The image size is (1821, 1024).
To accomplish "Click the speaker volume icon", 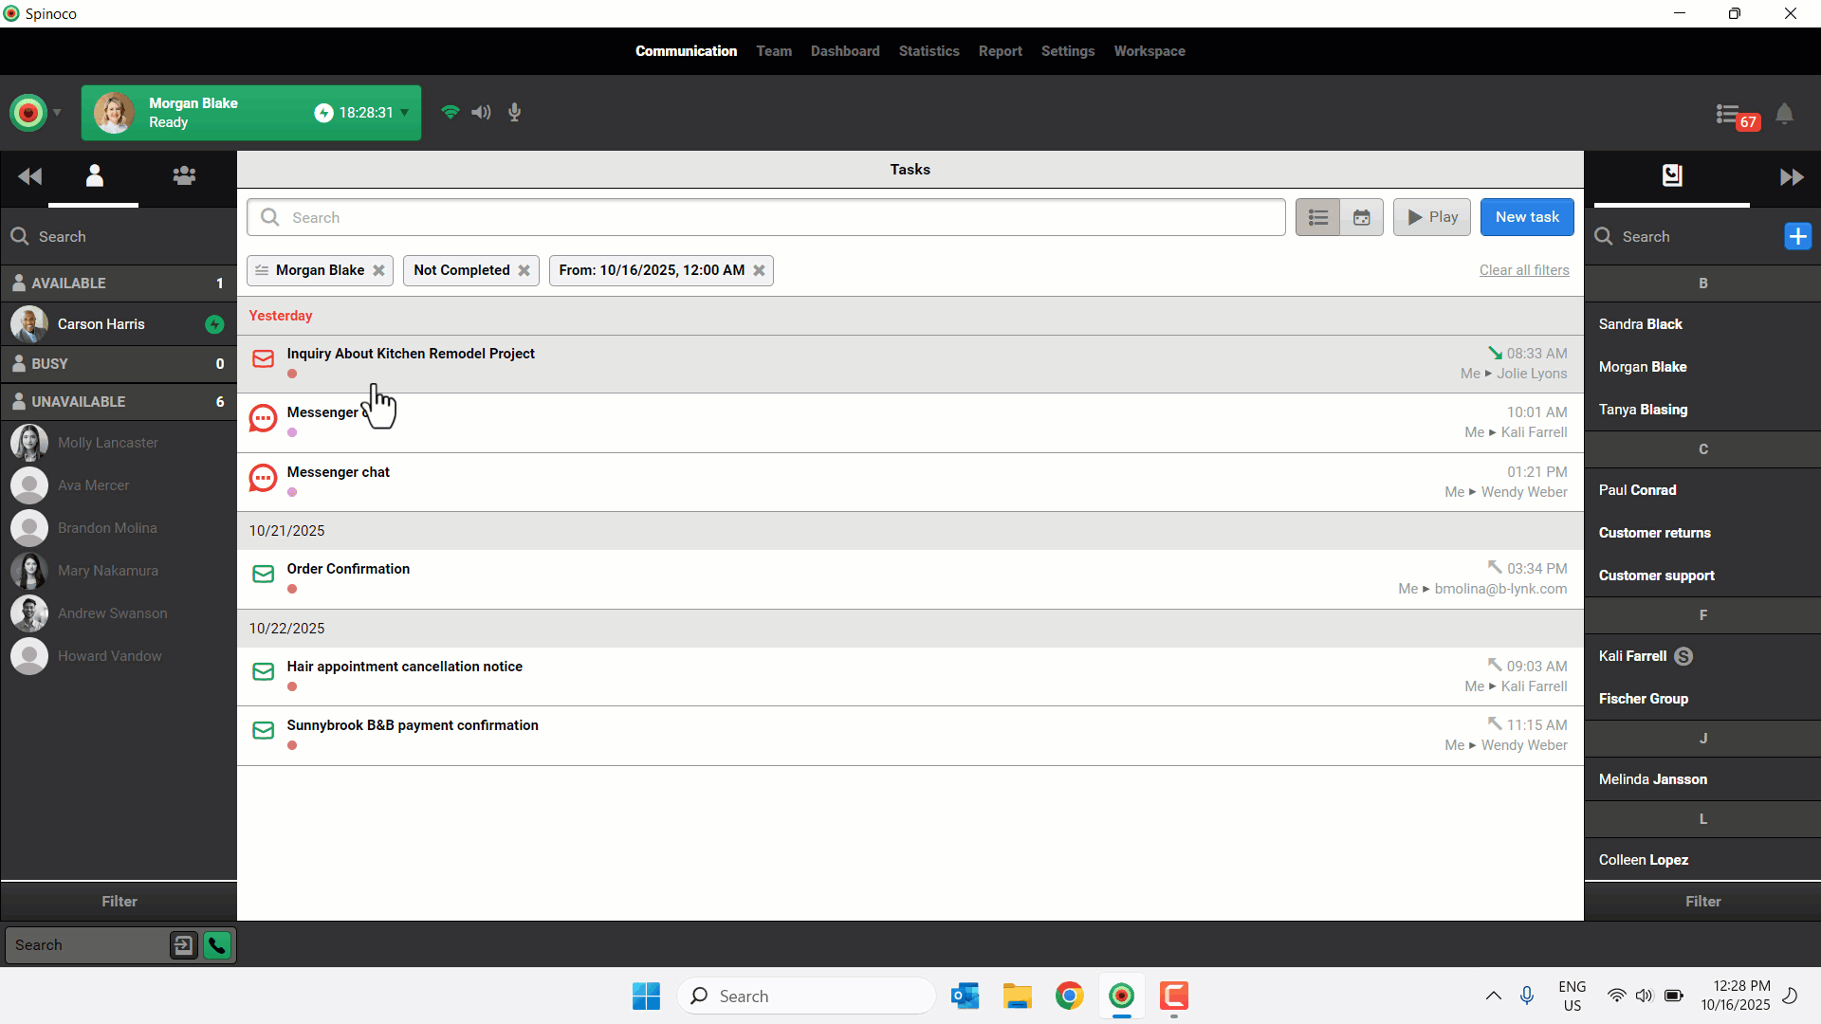I will (x=481, y=113).
